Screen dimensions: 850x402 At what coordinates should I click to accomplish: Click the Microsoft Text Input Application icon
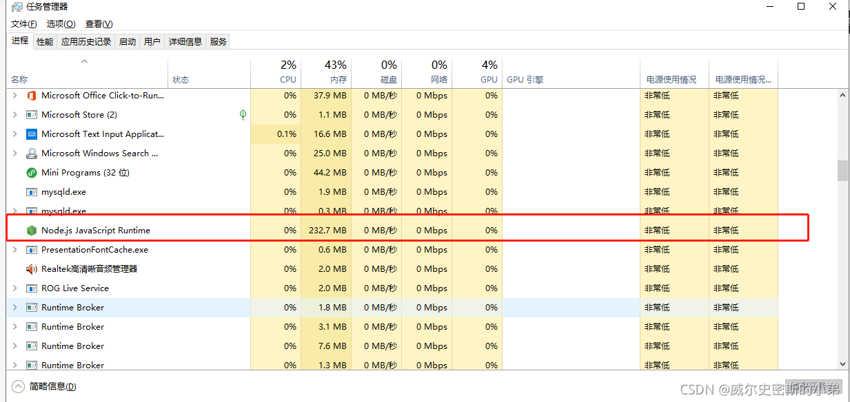(31, 134)
